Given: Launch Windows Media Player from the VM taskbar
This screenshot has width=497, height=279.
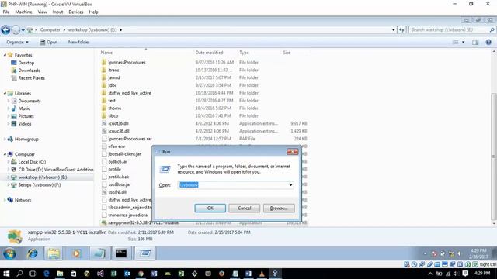Looking at the screenshot, I should tap(76, 253).
